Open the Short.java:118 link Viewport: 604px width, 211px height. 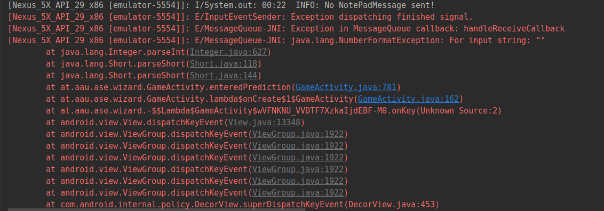224,64
